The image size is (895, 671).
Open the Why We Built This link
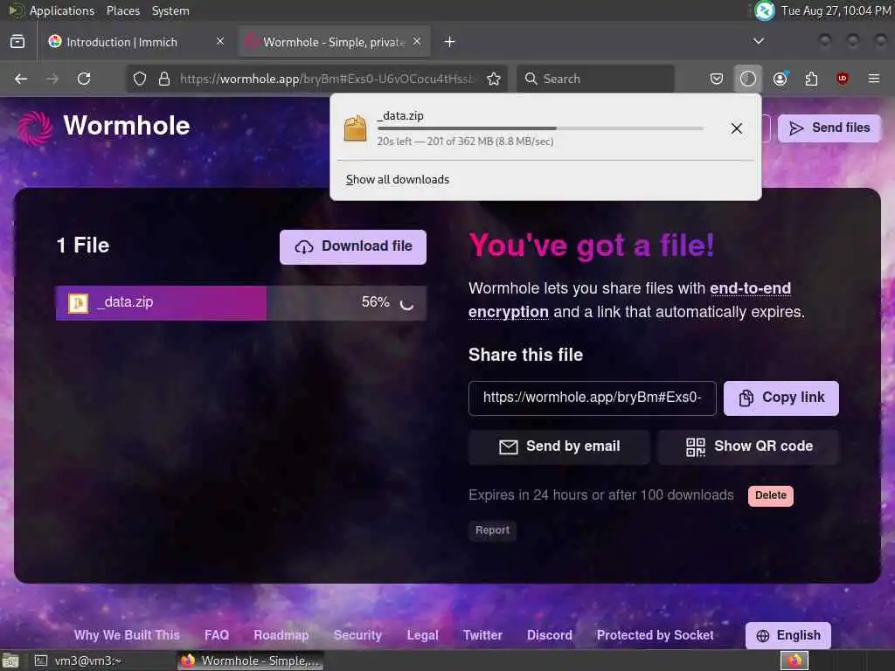pos(127,635)
